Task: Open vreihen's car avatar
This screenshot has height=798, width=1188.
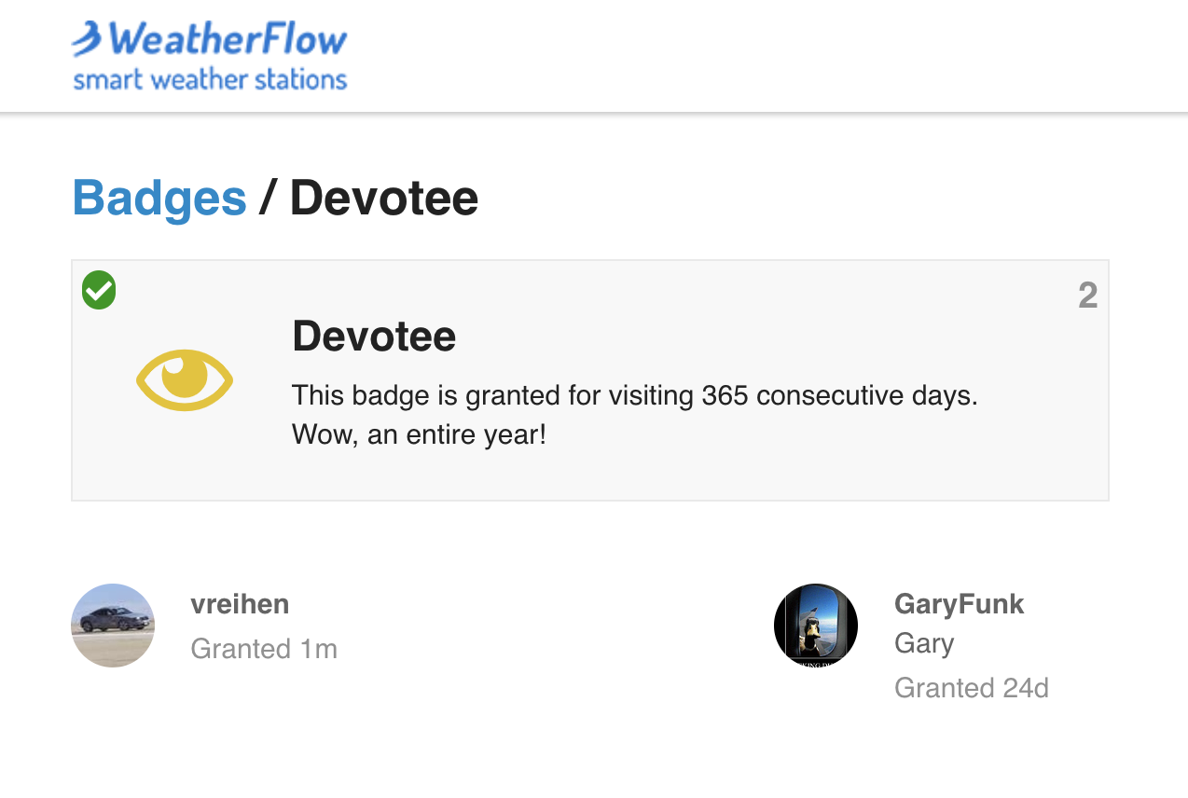Action: tap(113, 626)
